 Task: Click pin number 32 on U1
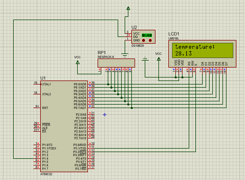tap(93, 106)
